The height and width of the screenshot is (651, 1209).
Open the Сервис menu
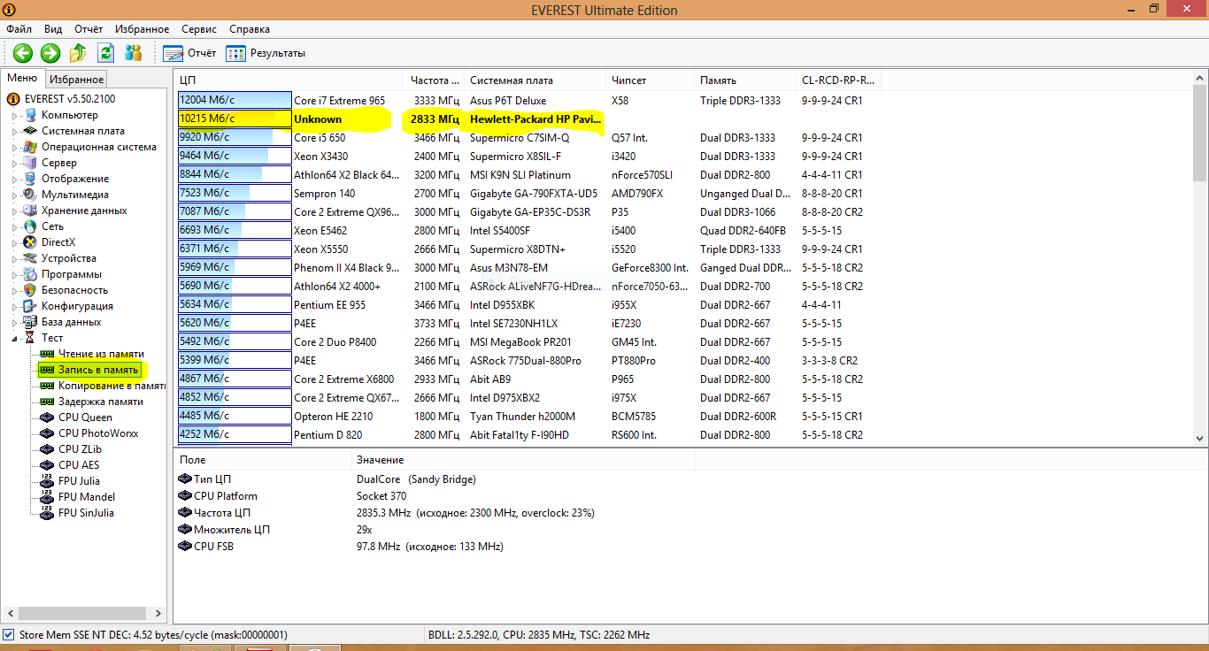199,29
